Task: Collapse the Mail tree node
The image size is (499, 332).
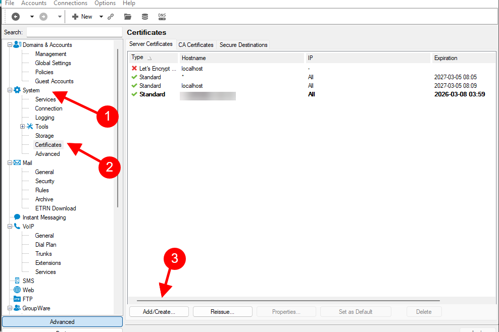Action: coord(10,163)
